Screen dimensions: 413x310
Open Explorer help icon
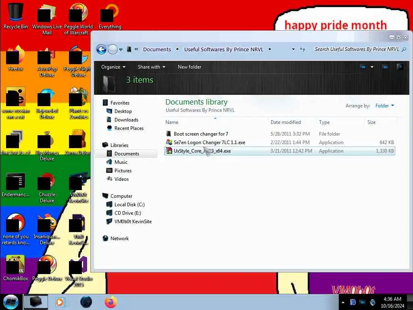[400, 67]
